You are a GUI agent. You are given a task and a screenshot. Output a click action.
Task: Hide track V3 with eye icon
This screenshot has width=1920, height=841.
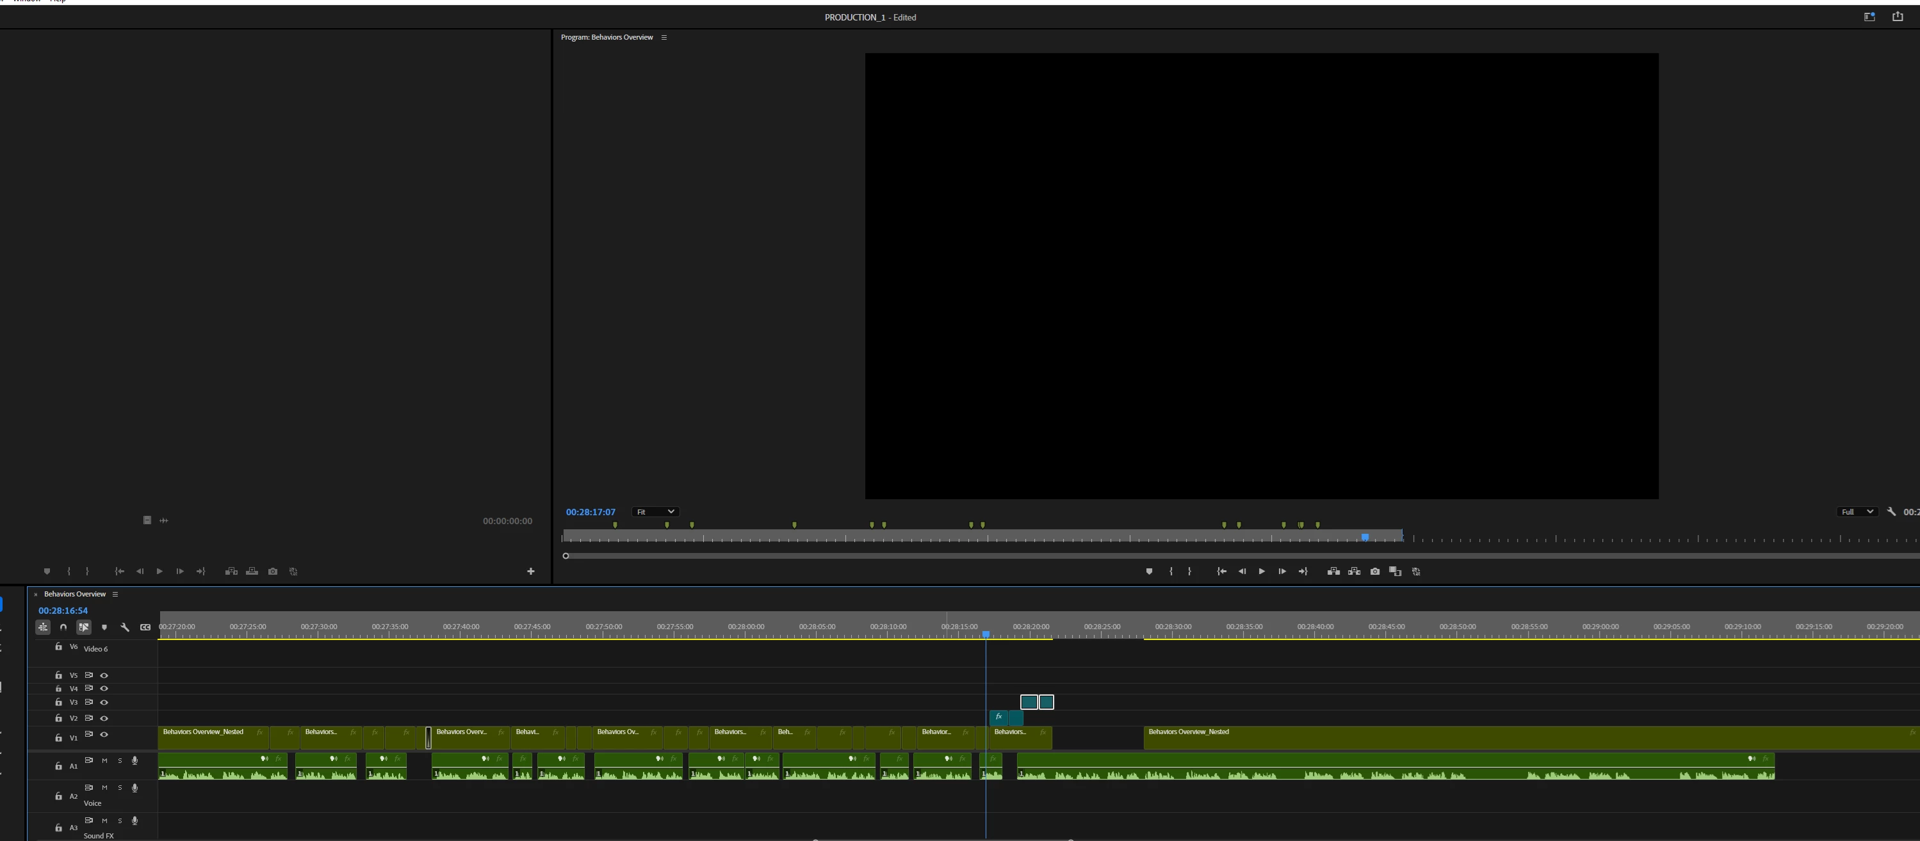point(104,703)
